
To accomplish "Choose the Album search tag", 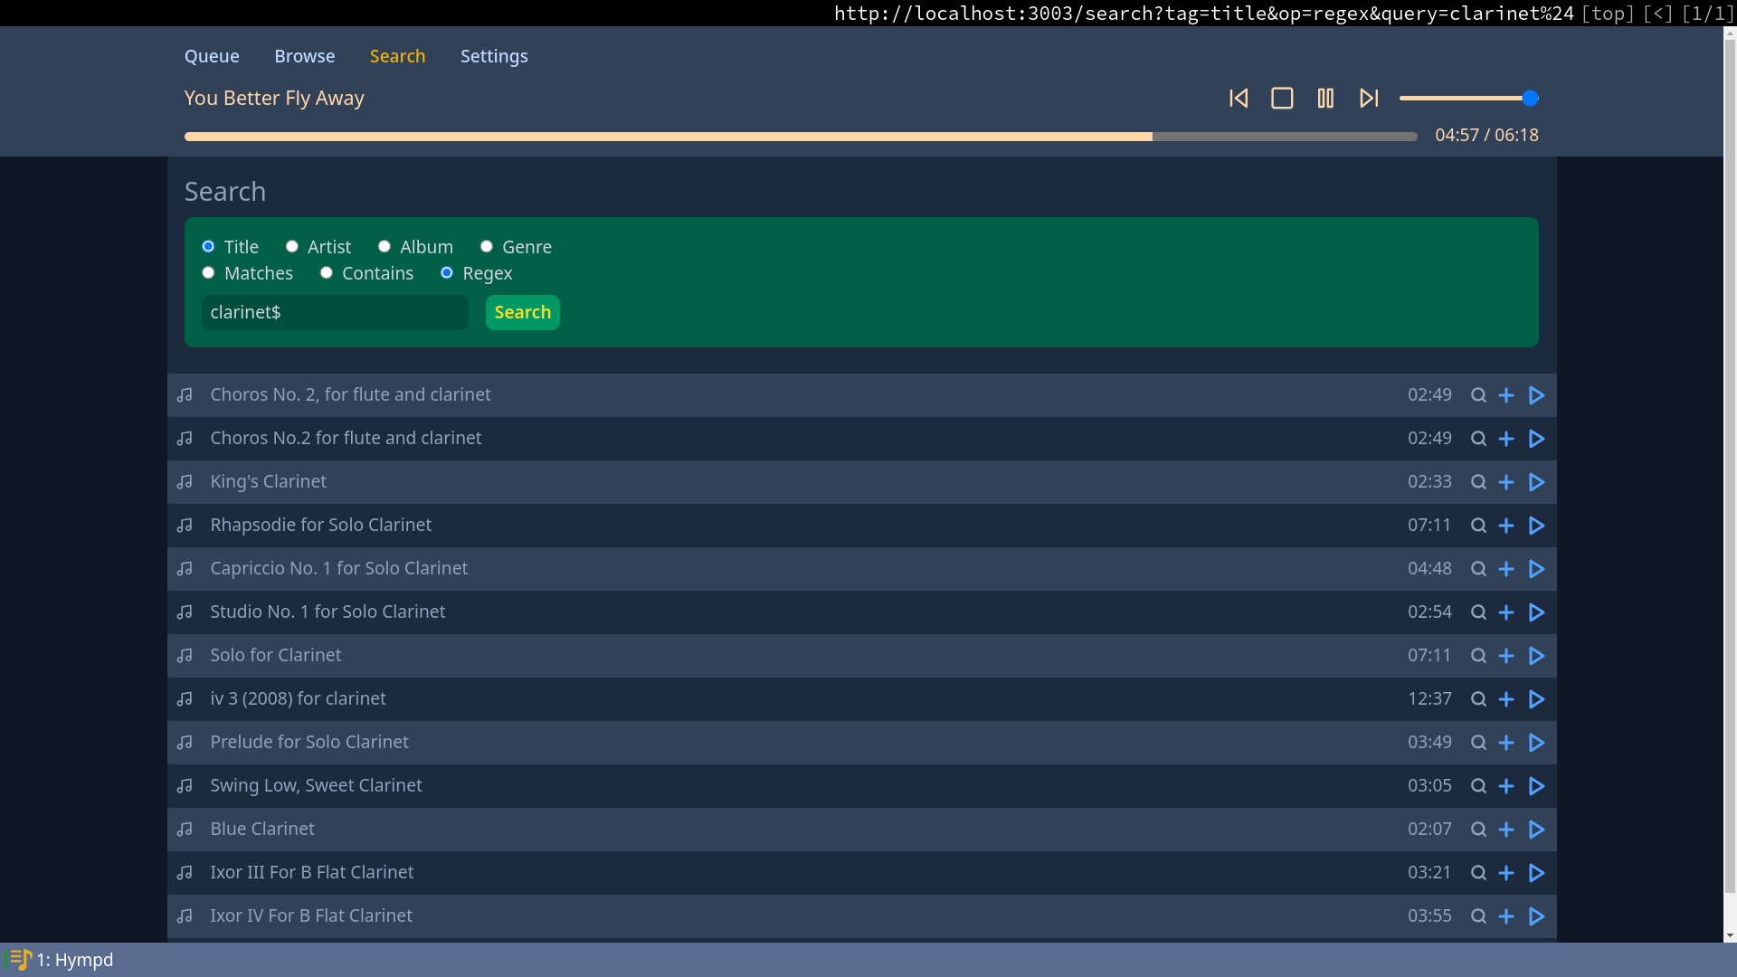I will (384, 246).
